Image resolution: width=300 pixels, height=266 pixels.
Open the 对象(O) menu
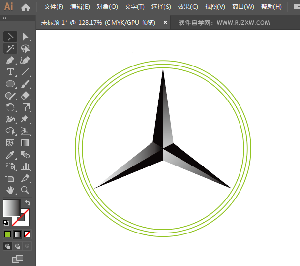tap(107, 7)
